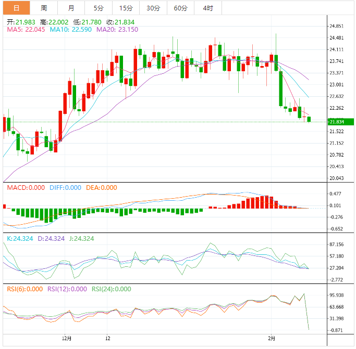Click the 12月 marker on time axis
356x349 pixels.
tap(67, 339)
